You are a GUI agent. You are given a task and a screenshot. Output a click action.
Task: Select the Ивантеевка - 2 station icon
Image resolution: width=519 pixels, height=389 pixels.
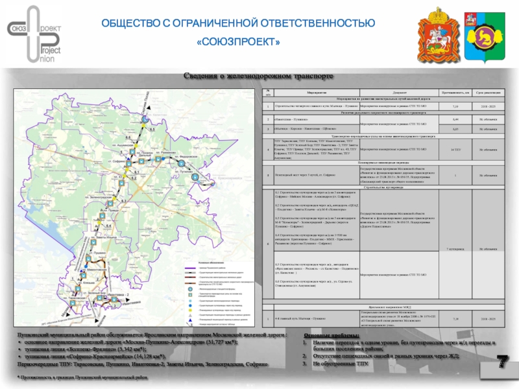pyautogui.click(x=114, y=300)
